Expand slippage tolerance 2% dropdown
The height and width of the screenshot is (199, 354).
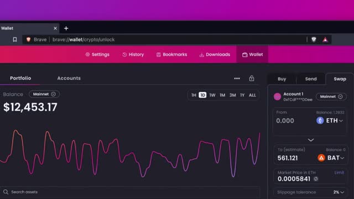tap(339, 192)
